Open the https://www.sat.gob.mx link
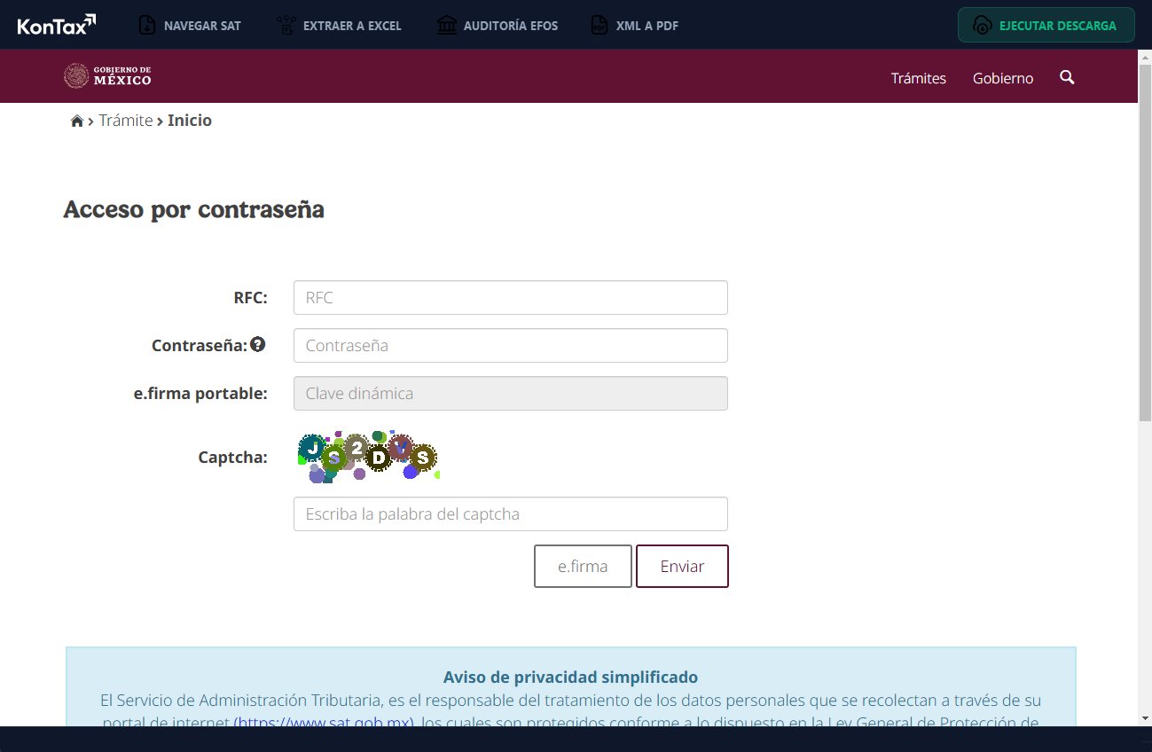Screen dimensions: 1152x752 pyautogui.click(x=325, y=723)
